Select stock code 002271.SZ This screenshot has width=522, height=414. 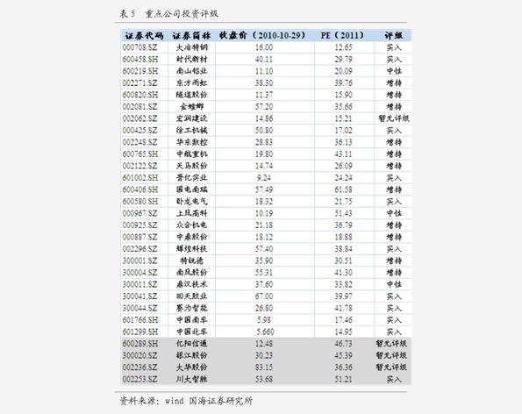point(139,82)
